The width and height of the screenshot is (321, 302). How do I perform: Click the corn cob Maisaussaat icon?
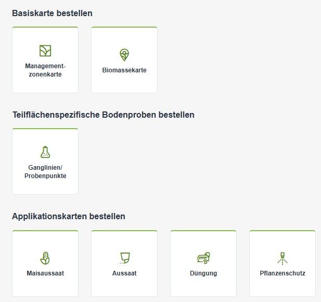[x=45, y=258]
